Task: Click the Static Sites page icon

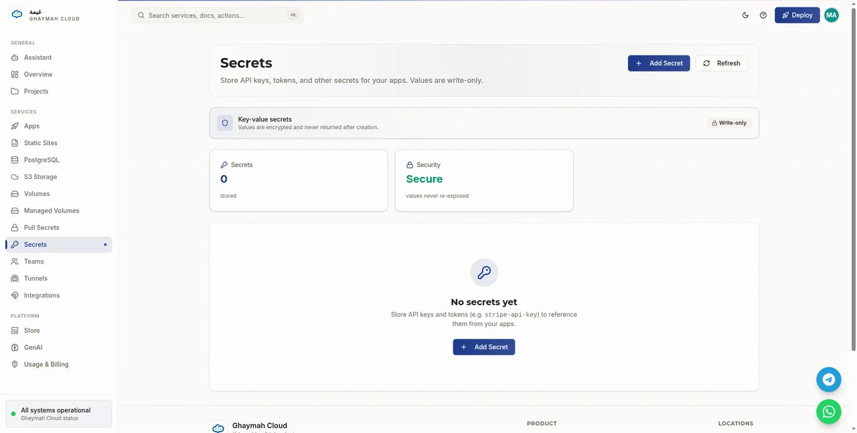Action: click(x=15, y=143)
